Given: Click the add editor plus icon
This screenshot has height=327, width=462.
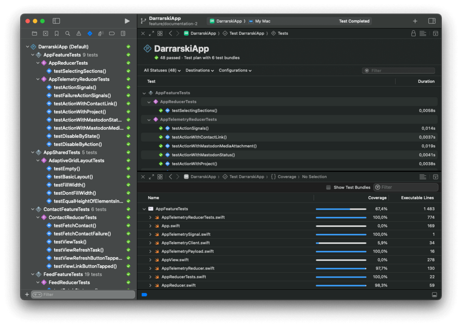Looking at the screenshot, I should [415, 21].
